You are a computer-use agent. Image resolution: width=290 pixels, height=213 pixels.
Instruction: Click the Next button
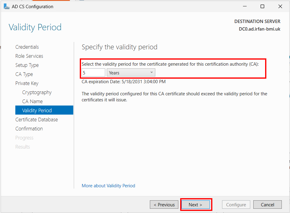click(x=196, y=205)
